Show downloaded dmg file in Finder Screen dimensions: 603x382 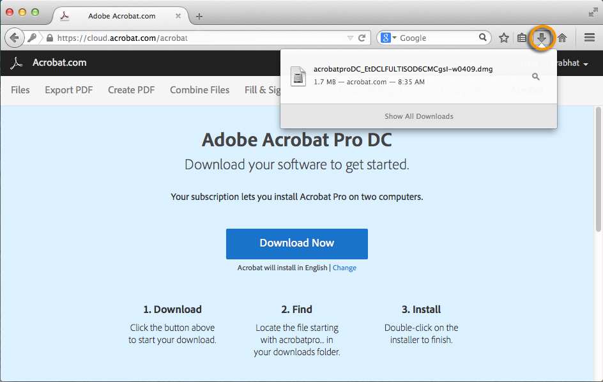pyautogui.click(x=535, y=77)
